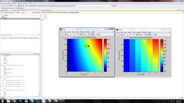Image resolution: width=184 pixels, height=103 pixels.
Task: Toggle Insert Colorbar in Figure 1 toolbar
Action: [x=92, y=34]
